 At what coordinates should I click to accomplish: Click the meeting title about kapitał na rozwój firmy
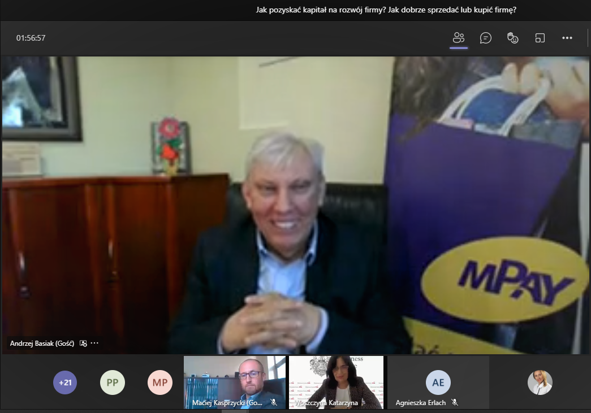pos(386,10)
